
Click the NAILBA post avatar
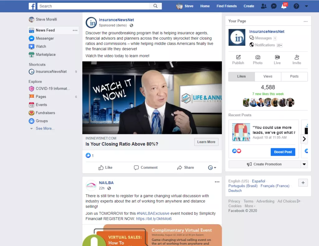coord(91,185)
